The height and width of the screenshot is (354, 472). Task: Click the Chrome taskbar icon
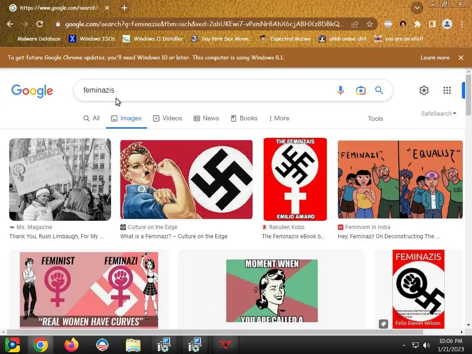pyautogui.click(x=41, y=345)
